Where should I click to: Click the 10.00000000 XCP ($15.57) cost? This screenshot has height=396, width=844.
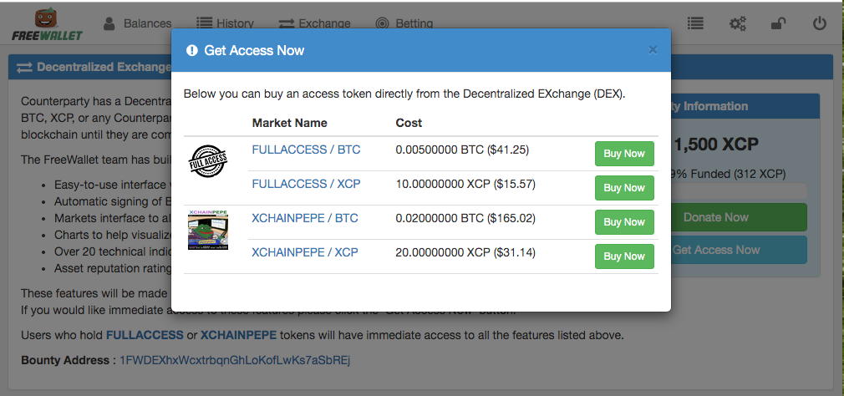pyautogui.click(x=465, y=184)
